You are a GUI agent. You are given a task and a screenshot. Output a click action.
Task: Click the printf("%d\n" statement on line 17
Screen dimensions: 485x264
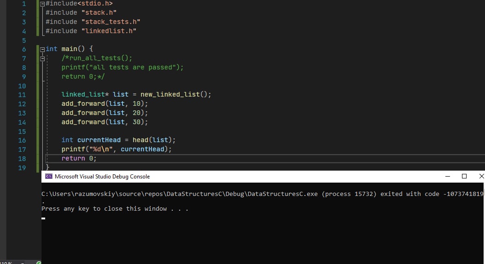point(117,149)
